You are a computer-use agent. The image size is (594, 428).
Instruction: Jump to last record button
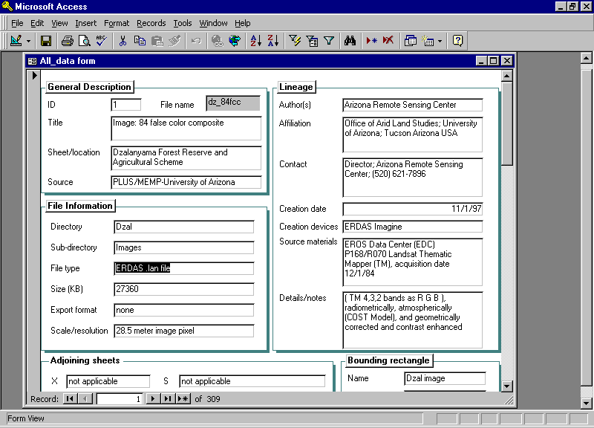click(x=168, y=399)
